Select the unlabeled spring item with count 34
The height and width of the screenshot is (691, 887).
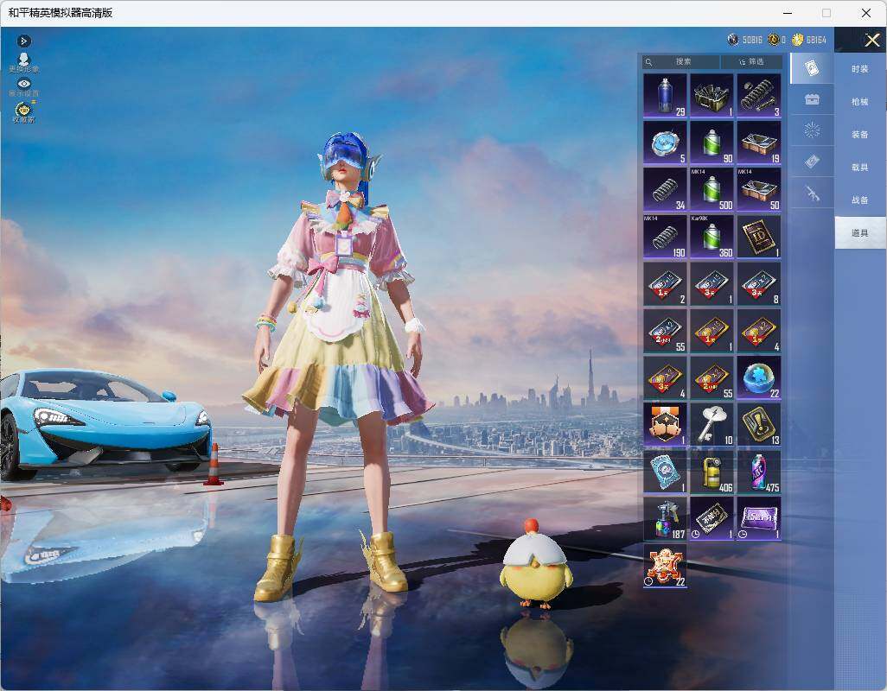(665, 189)
